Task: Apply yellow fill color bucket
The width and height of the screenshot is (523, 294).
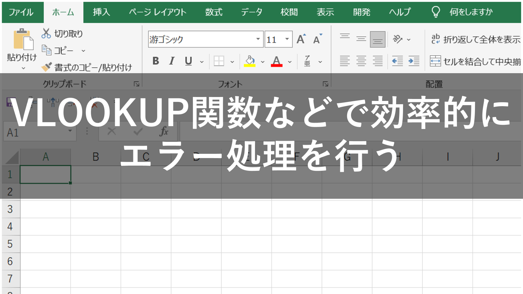Action: tap(250, 61)
